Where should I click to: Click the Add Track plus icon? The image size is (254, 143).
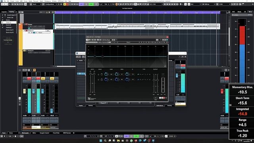click(20, 12)
